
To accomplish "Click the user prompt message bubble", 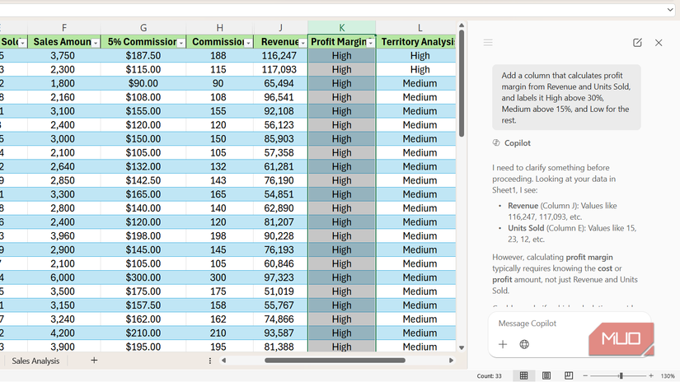I will pos(566,97).
